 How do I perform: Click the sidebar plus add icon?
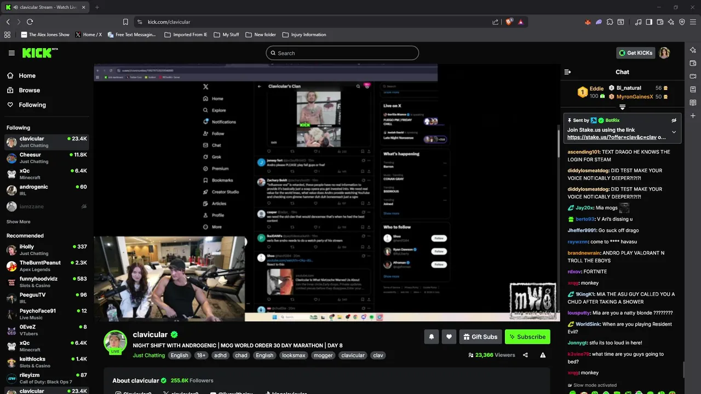(x=693, y=116)
